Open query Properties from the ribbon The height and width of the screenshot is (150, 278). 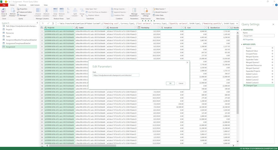[22, 9]
